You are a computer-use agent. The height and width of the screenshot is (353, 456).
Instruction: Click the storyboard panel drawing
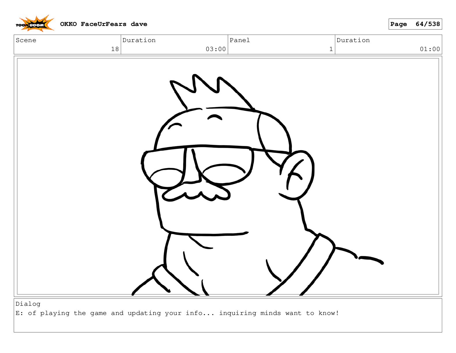point(228,176)
